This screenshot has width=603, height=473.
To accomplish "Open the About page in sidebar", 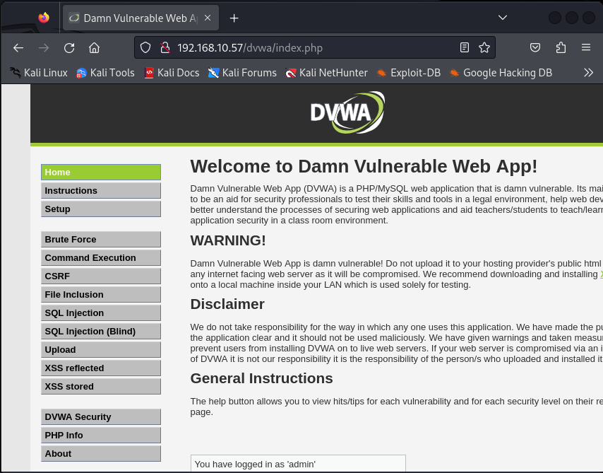I will click(x=101, y=454).
